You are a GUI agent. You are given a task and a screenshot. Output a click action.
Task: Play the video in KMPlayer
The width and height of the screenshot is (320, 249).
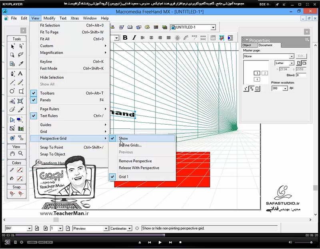tap(160, 242)
